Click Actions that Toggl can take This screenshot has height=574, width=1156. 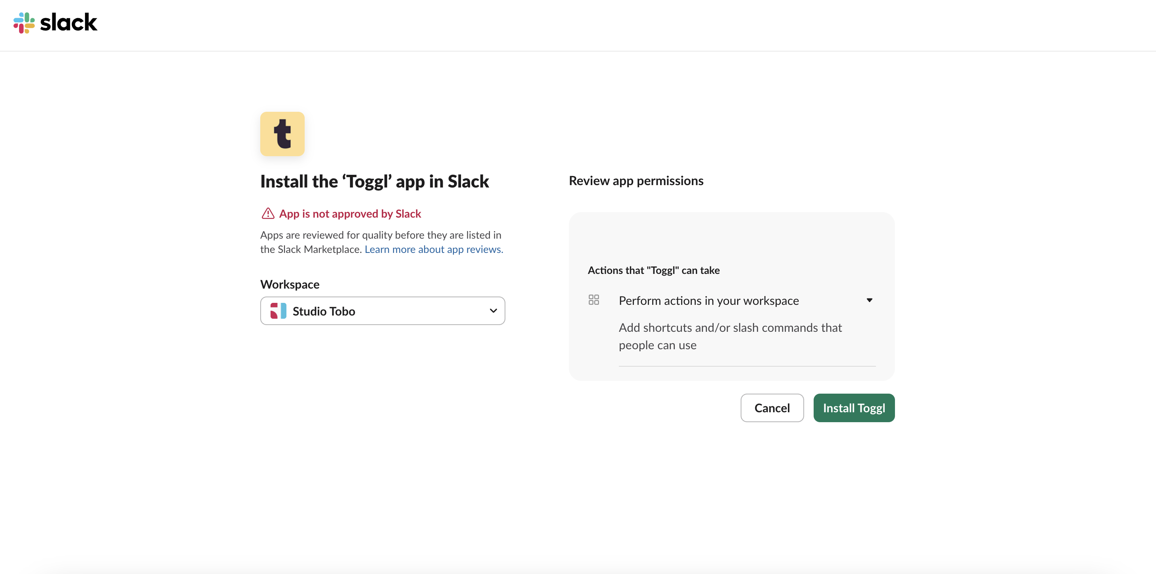tap(653, 270)
